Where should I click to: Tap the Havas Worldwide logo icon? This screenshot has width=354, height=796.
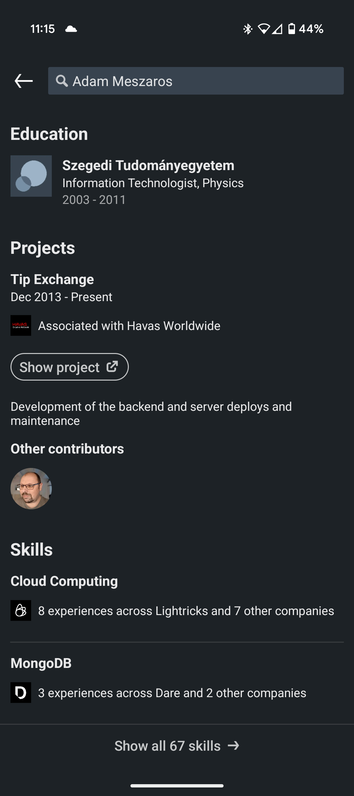(x=21, y=325)
